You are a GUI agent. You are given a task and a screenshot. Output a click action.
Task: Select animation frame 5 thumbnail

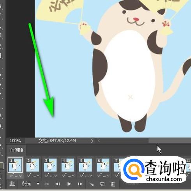pyautogui.click(x=85, y=165)
